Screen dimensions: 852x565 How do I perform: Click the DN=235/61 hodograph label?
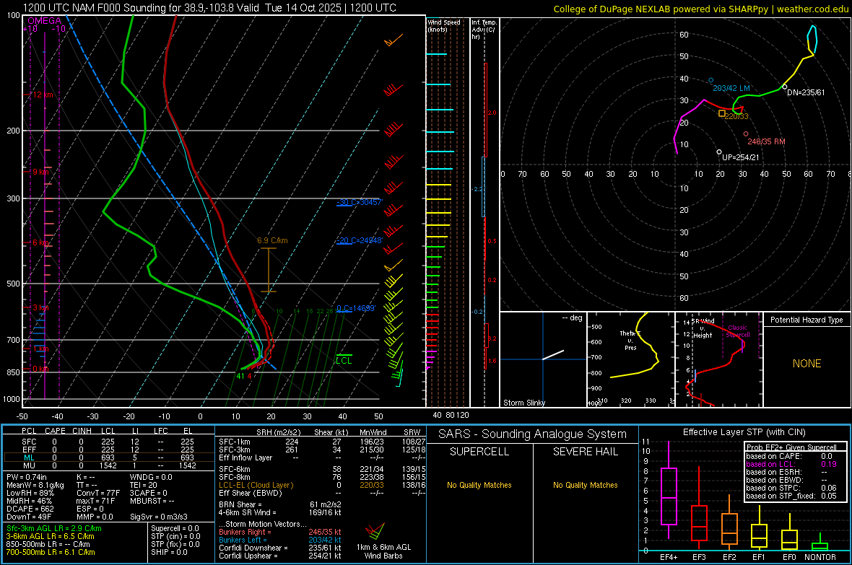[806, 92]
